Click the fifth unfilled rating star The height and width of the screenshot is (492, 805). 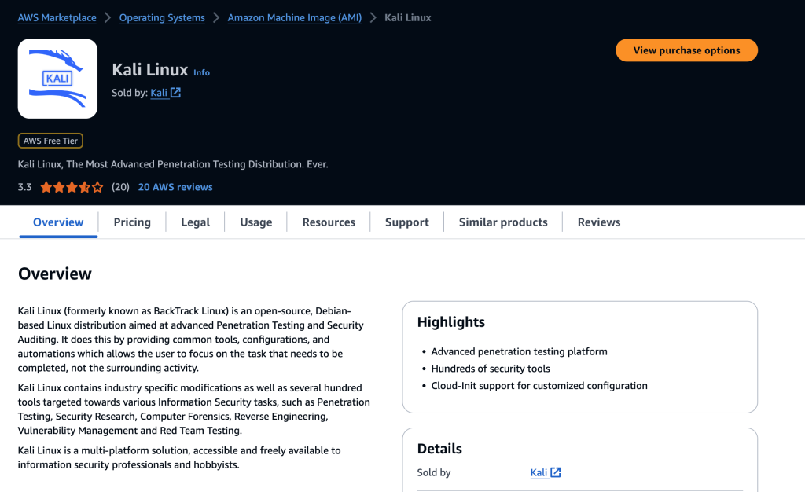coord(97,187)
